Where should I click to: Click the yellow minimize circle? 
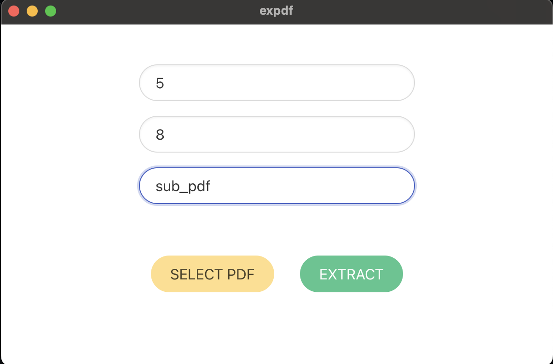coord(32,11)
